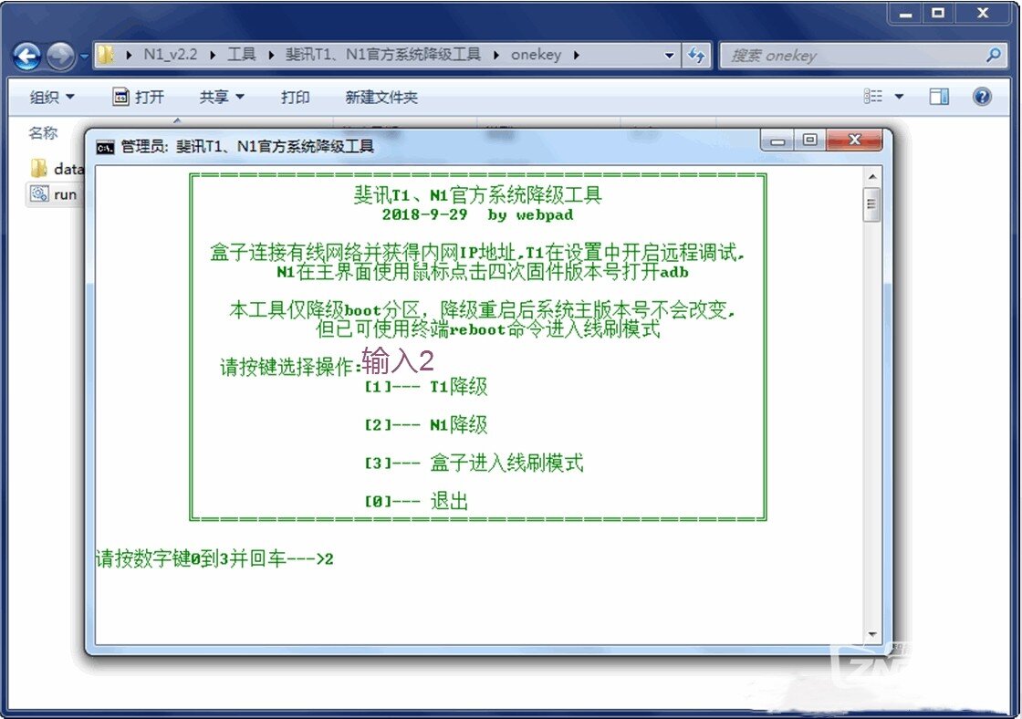Click '[1]--- T1降级' text
The image size is (1022, 719).
click(425, 387)
